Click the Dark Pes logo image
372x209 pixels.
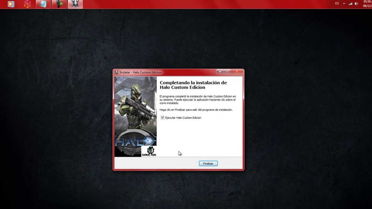coord(149,151)
